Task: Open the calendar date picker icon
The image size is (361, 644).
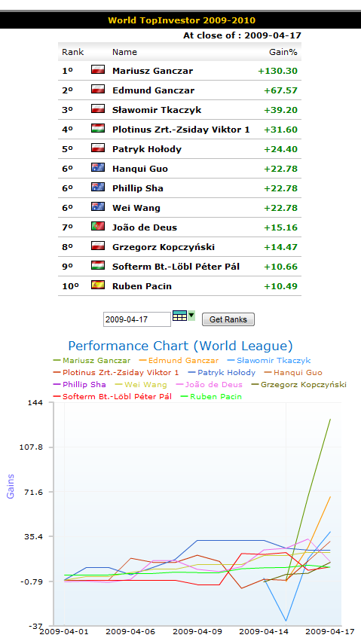Action: click(179, 316)
